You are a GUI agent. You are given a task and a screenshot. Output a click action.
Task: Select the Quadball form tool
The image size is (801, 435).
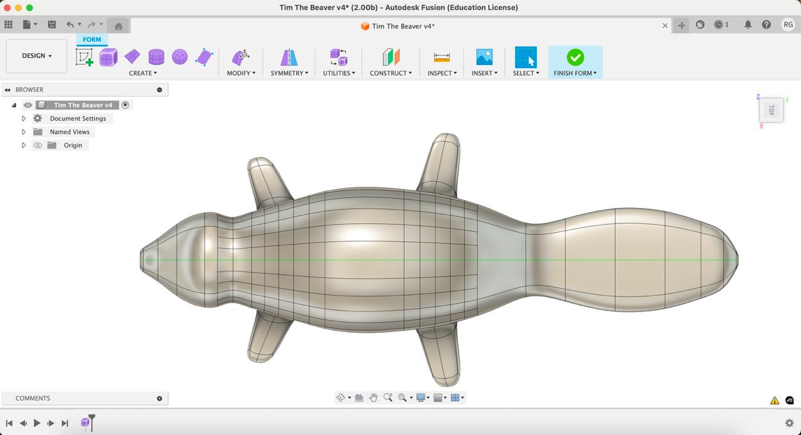180,57
